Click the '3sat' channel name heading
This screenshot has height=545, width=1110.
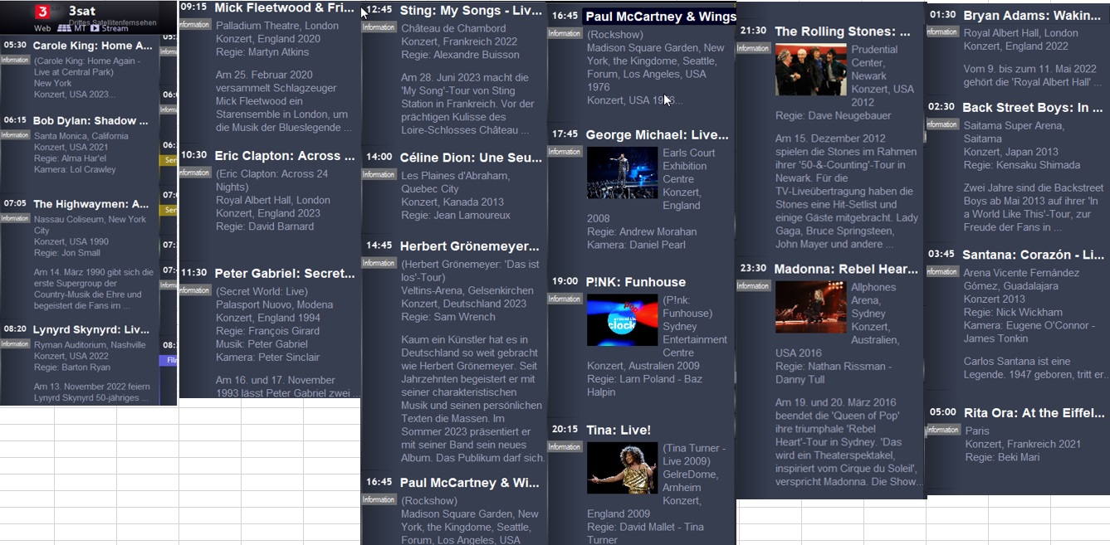click(81, 11)
